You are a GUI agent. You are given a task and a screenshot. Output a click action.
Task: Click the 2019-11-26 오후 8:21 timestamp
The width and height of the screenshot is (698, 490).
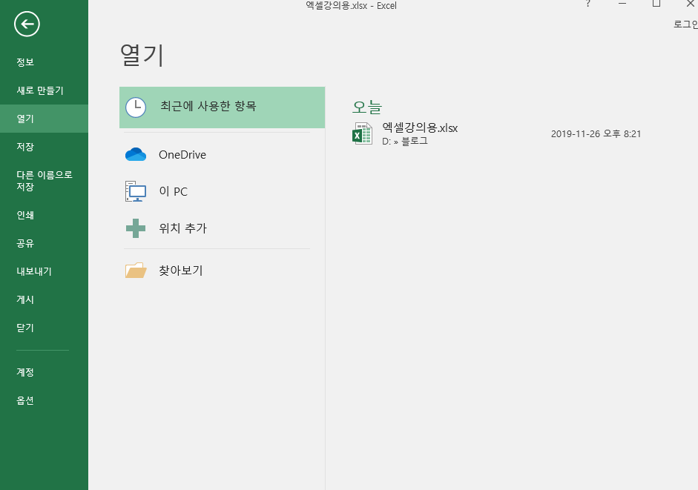click(596, 134)
